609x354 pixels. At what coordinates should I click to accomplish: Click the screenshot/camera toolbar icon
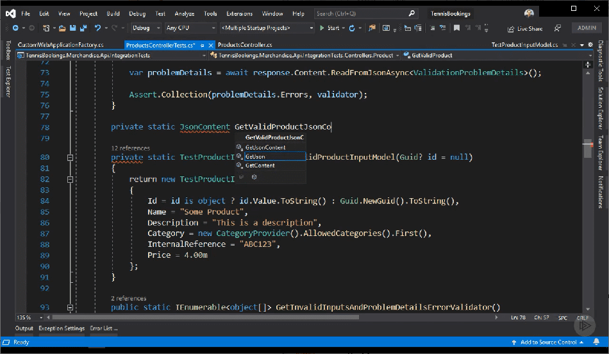(386, 28)
